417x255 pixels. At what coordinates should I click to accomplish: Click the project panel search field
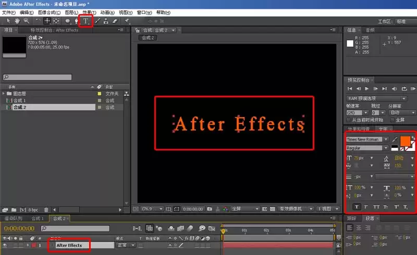(37, 77)
